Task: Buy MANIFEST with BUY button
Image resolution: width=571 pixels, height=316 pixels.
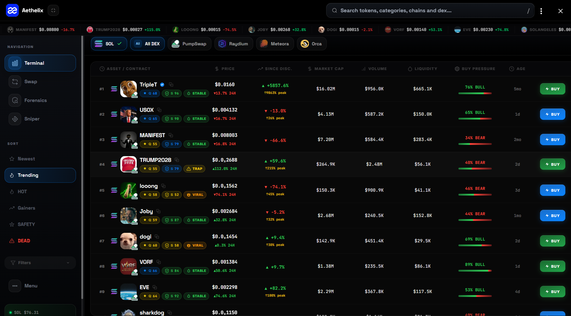Action: 553,140
